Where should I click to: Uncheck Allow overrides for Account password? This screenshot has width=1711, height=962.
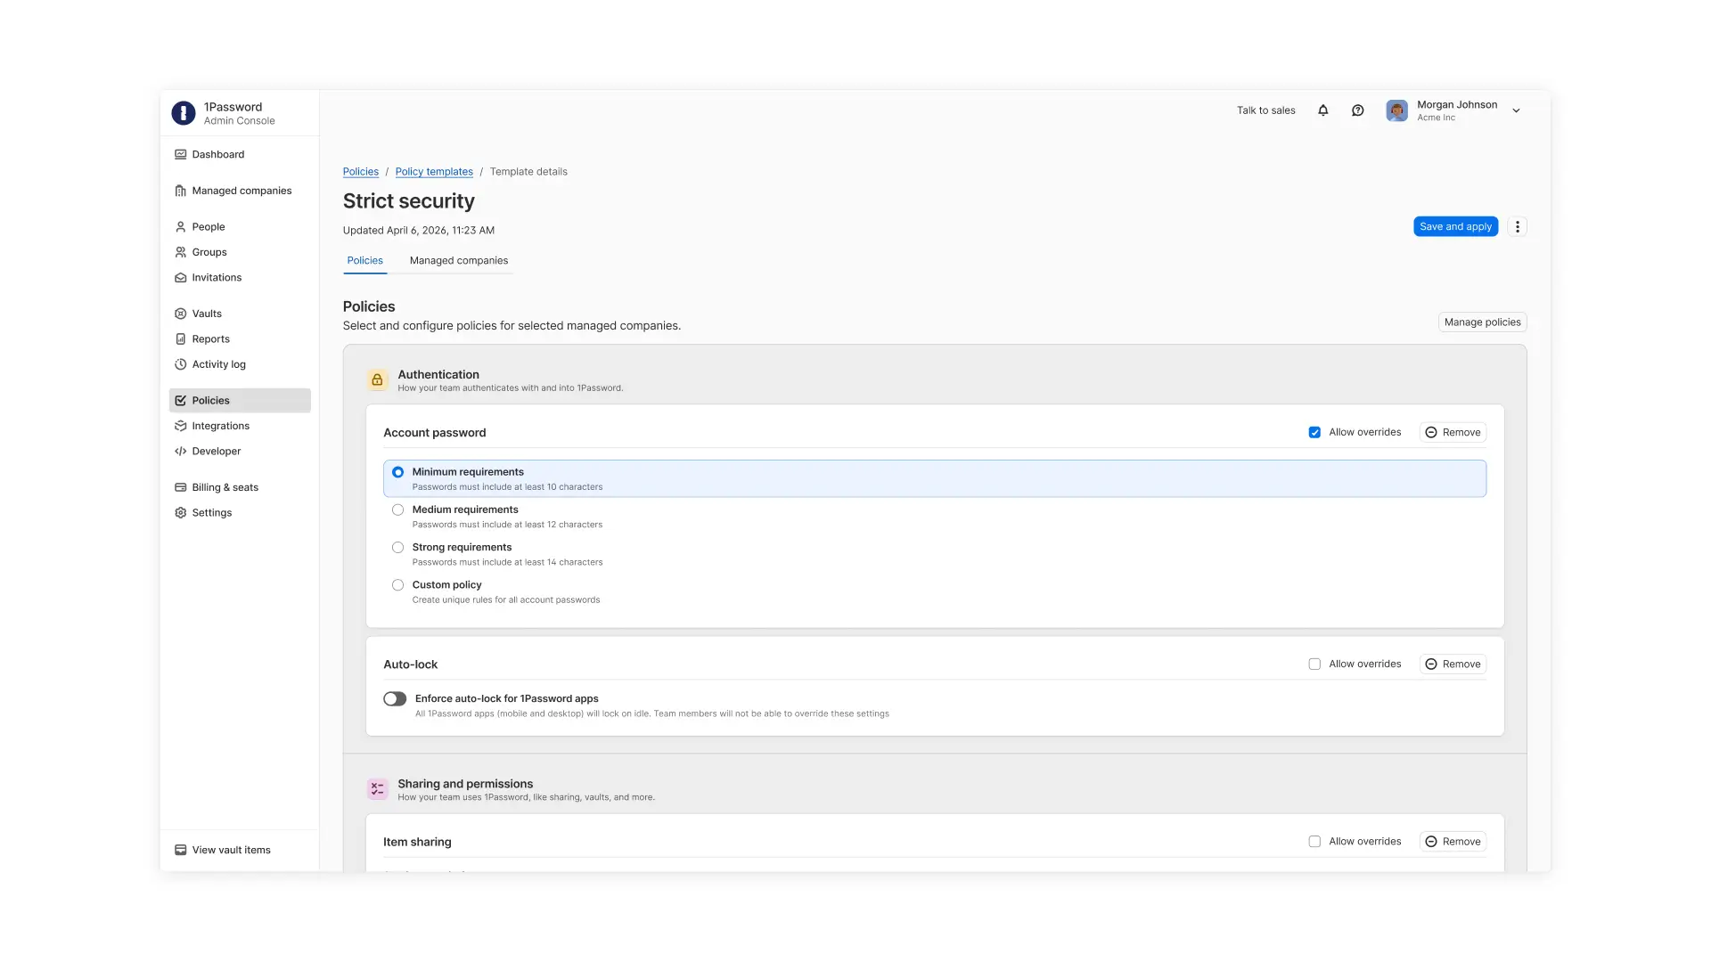[x=1314, y=433]
